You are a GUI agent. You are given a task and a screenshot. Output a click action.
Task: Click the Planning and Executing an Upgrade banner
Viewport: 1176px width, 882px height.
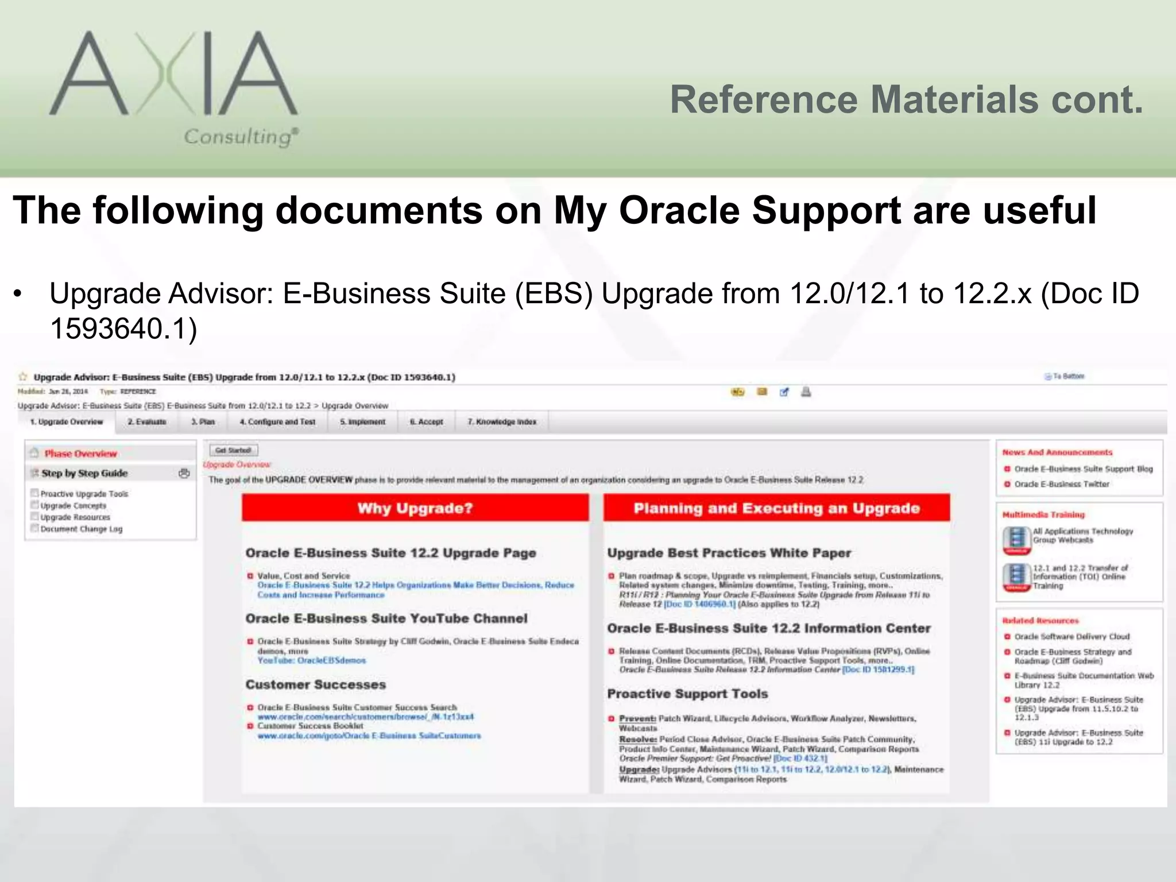coord(776,508)
